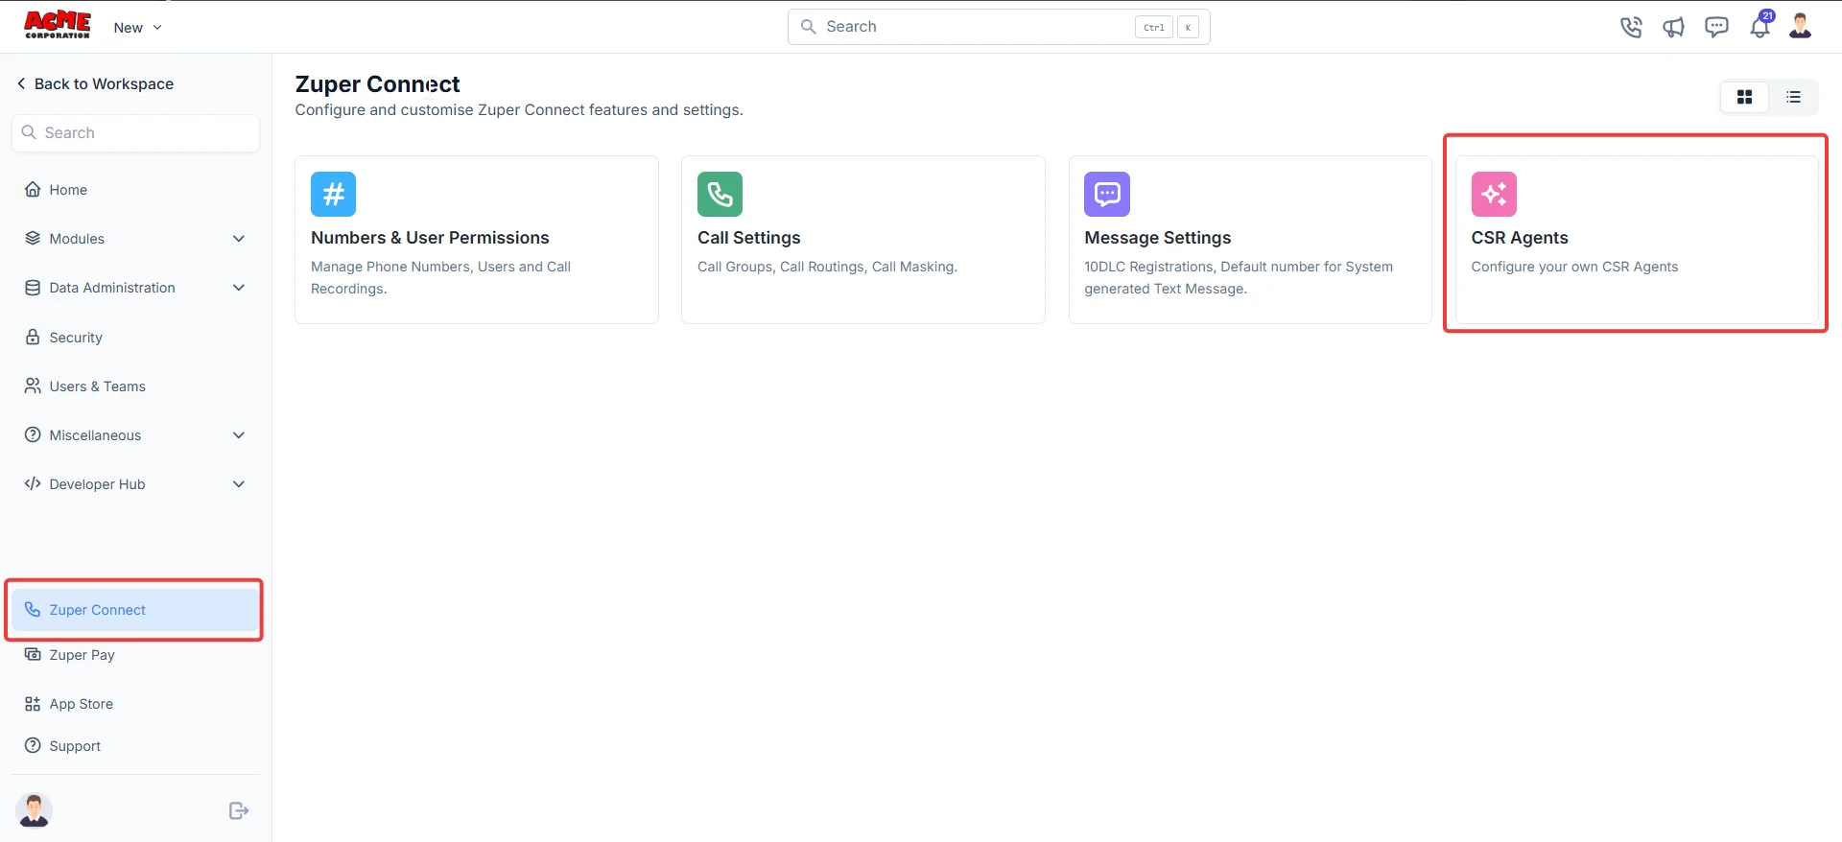Click the Developer Hub code icon

pos(33,483)
